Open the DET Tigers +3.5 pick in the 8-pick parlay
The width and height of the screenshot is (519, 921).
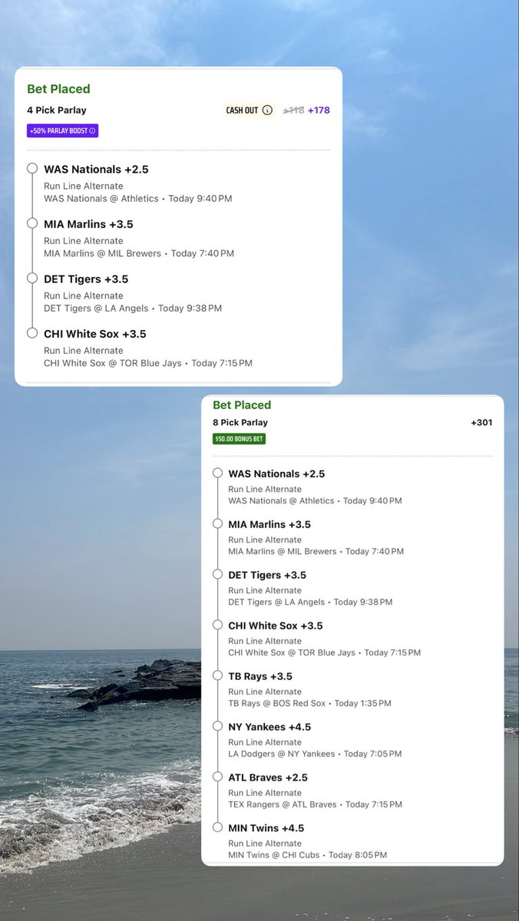[x=267, y=575]
